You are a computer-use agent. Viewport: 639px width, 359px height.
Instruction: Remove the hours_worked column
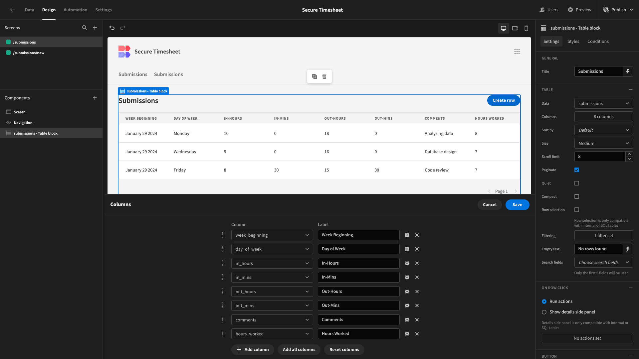point(417,334)
